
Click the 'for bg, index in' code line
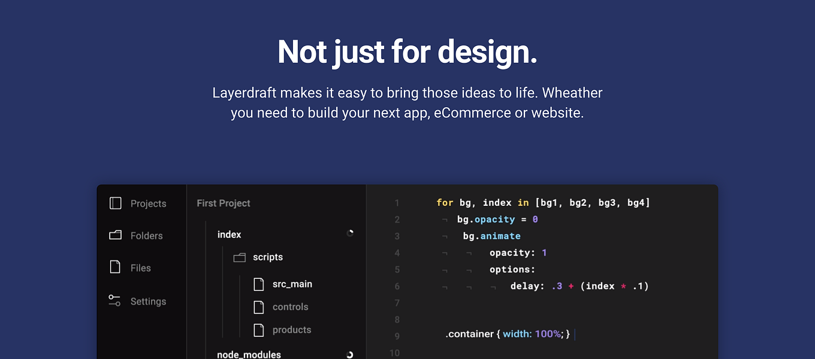pos(543,203)
